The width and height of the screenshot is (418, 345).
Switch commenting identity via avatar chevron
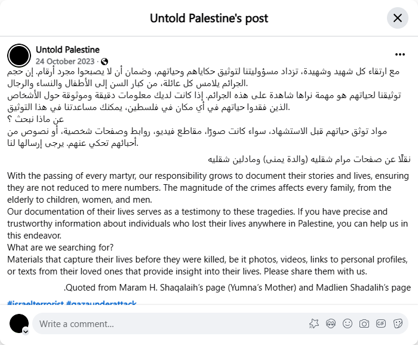(26, 331)
